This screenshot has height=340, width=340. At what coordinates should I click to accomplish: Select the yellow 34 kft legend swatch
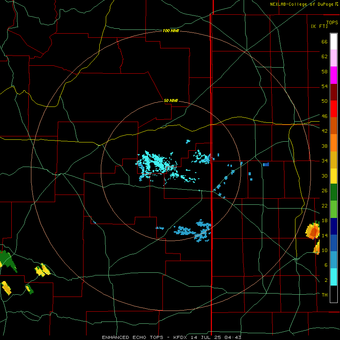[334, 176]
